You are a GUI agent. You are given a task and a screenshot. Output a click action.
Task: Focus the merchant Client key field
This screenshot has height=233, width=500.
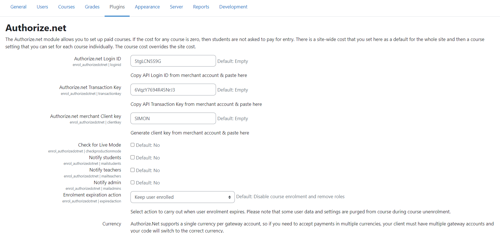pyautogui.click(x=173, y=118)
